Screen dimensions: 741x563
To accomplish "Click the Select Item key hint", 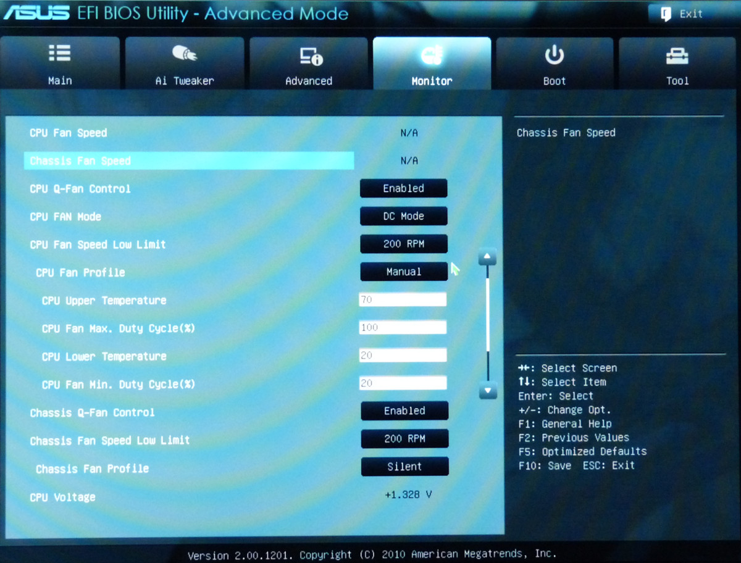I will pyautogui.click(x=562, y=382).
